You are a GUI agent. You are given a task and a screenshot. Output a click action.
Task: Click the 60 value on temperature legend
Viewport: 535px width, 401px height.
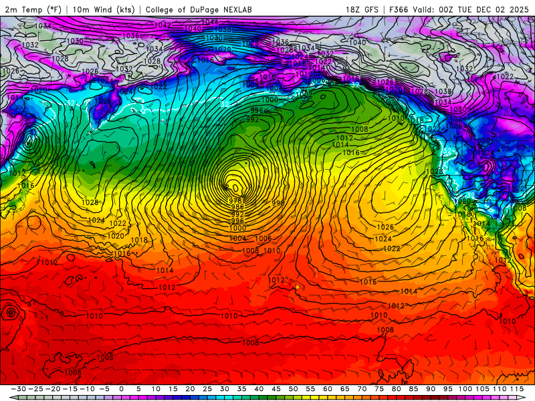click(328, 389)
